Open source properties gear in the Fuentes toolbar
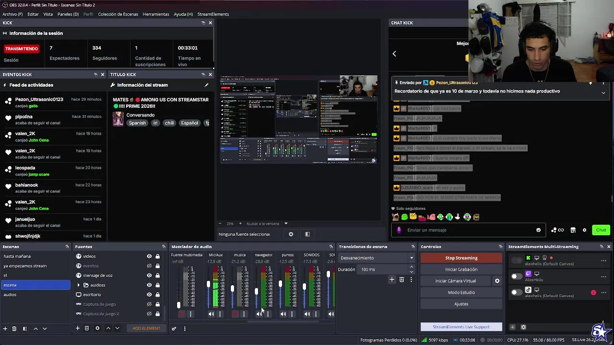Image resolution: width=614 pixels, height=345 pixels. click(97, 328)
